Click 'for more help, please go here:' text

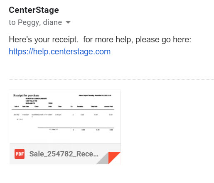tap(137, 39)
